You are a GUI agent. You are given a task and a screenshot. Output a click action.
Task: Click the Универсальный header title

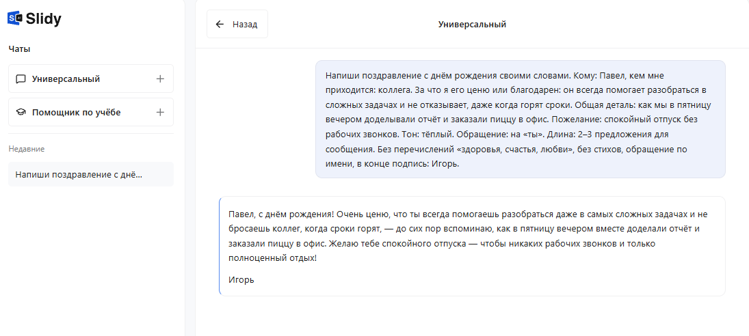[472, 25]
